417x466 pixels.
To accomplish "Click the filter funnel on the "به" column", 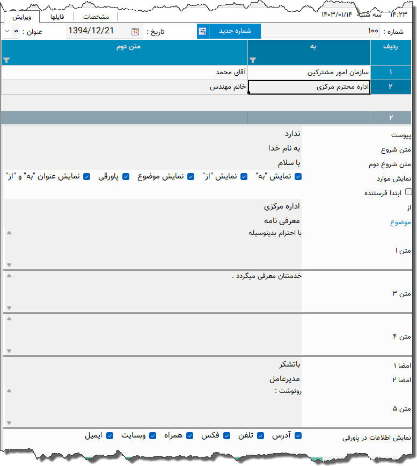I will click(x=252, y=60).
